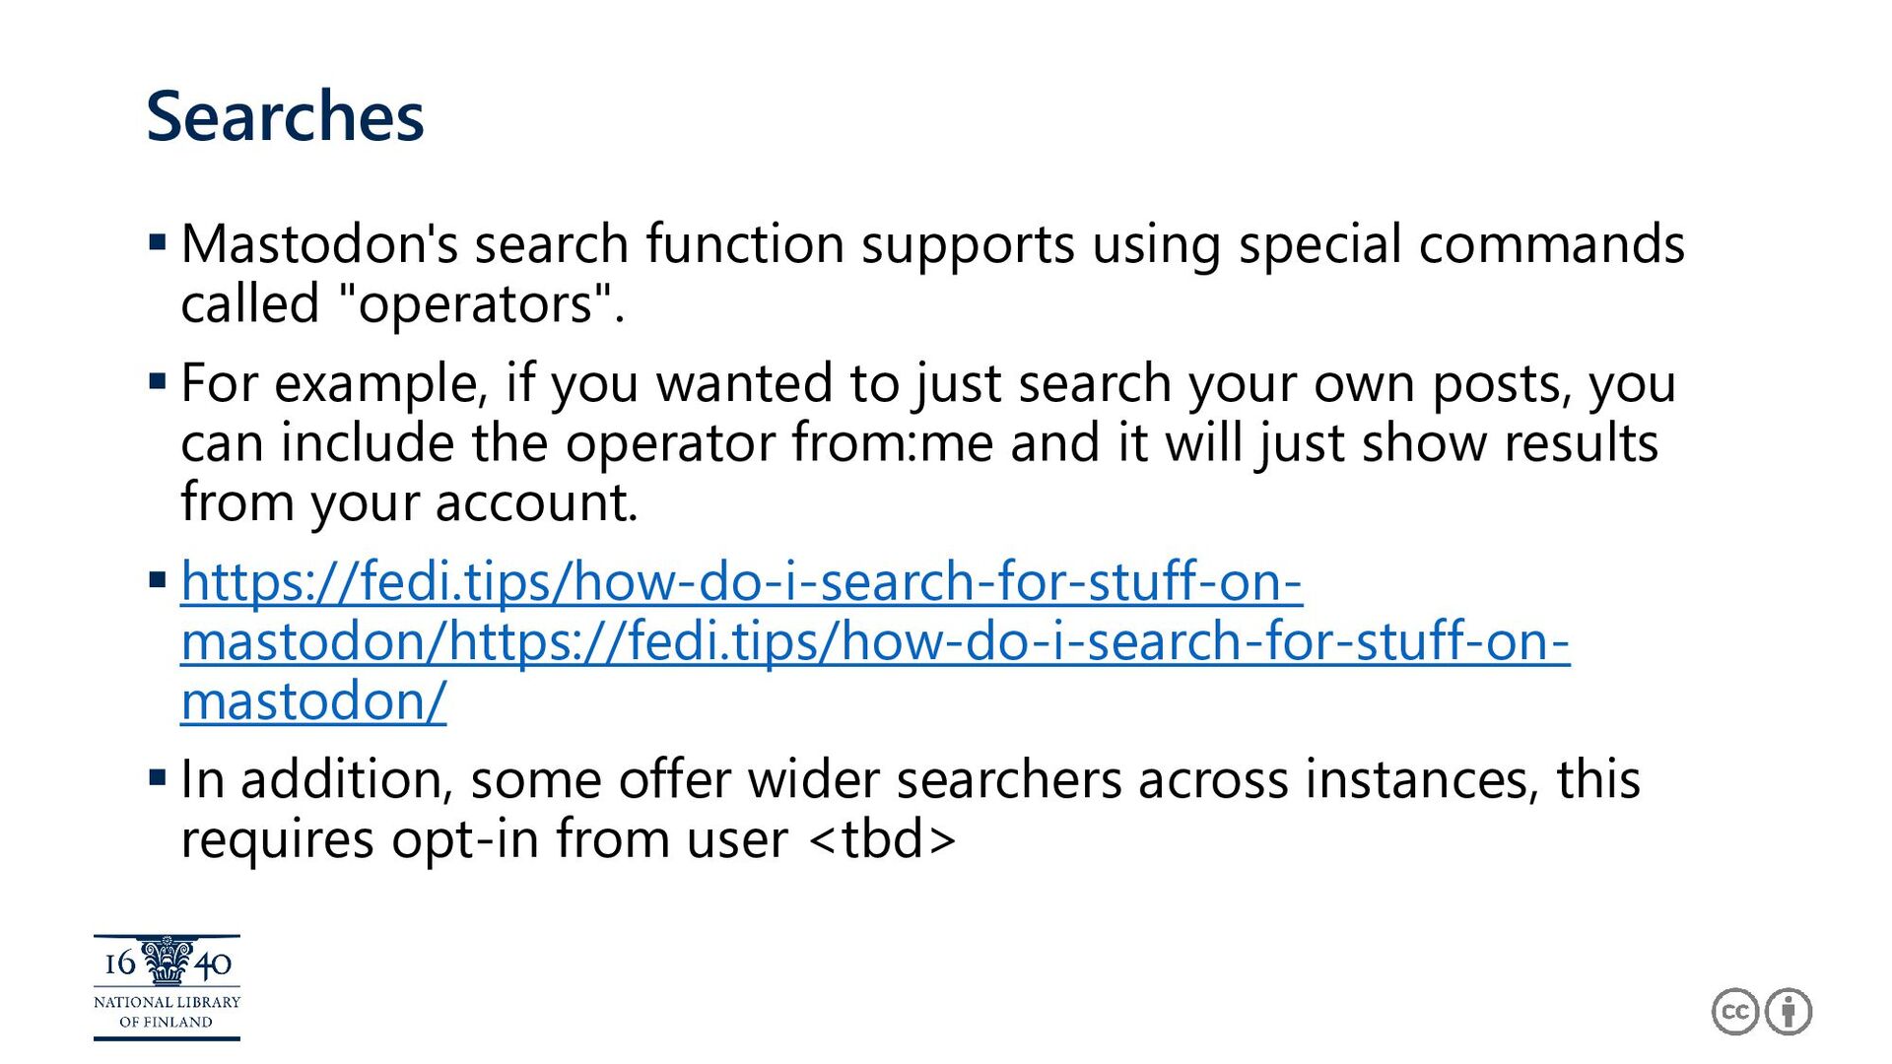The image size is (1892, 1064).
Task: Click the text "from your account."
Action: [410, 502]
